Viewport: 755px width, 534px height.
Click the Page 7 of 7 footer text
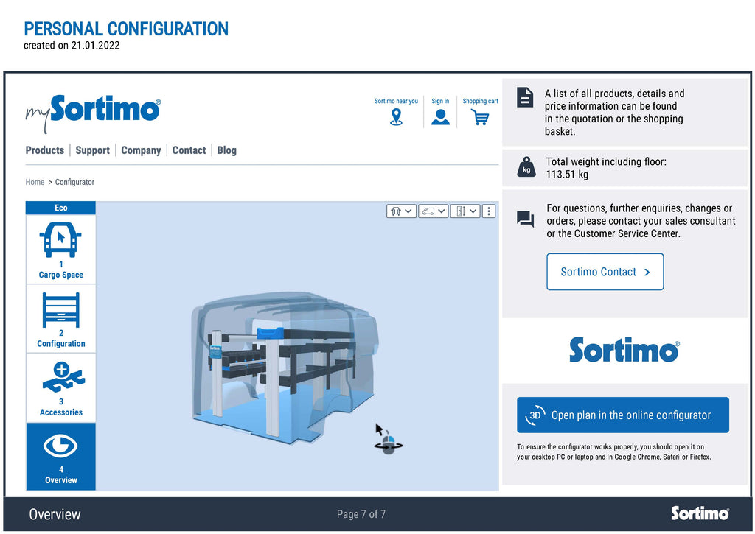361,514
